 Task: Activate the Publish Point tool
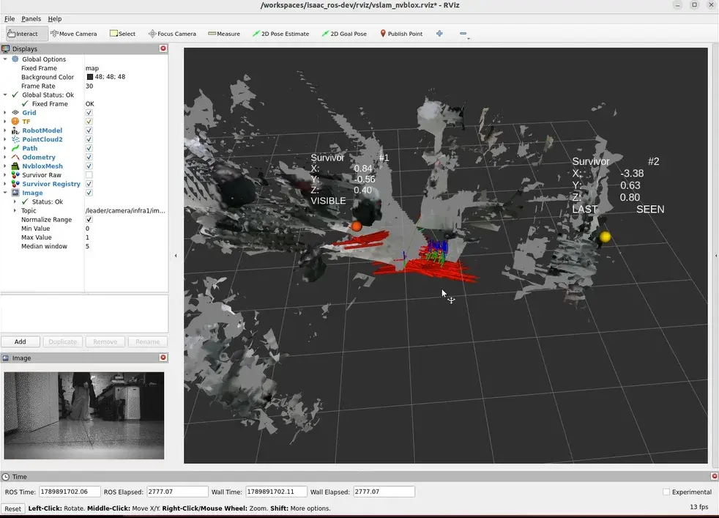coord(401,34)
